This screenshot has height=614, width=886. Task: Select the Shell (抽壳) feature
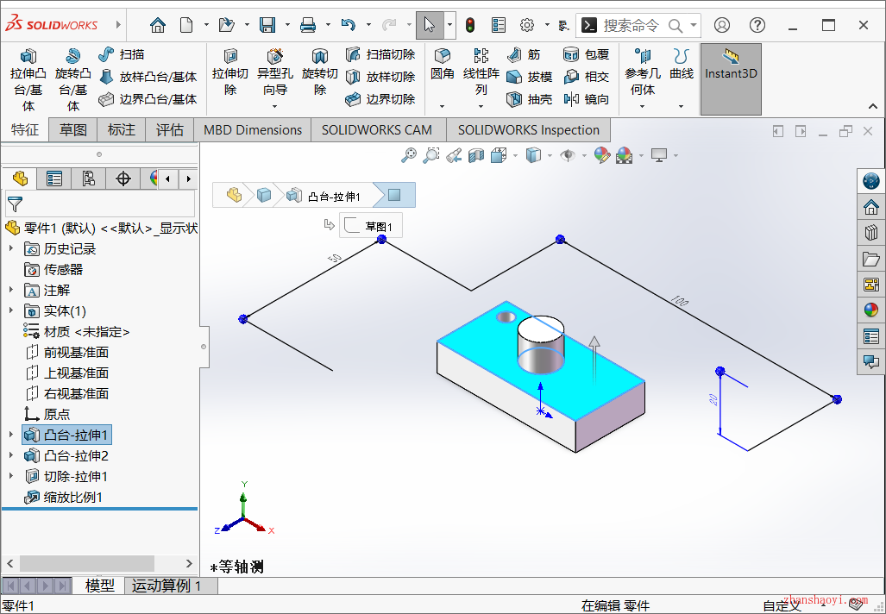point(530,99)
